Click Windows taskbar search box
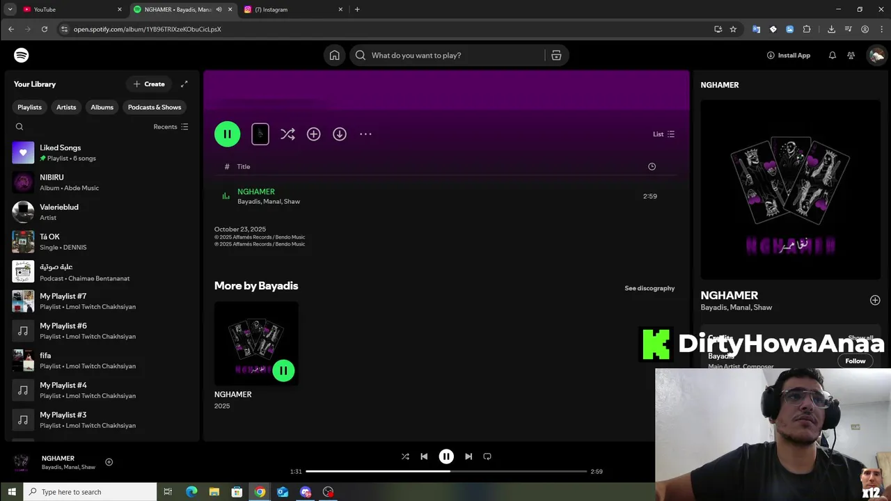The image size is (891, 501). [90, 492]
